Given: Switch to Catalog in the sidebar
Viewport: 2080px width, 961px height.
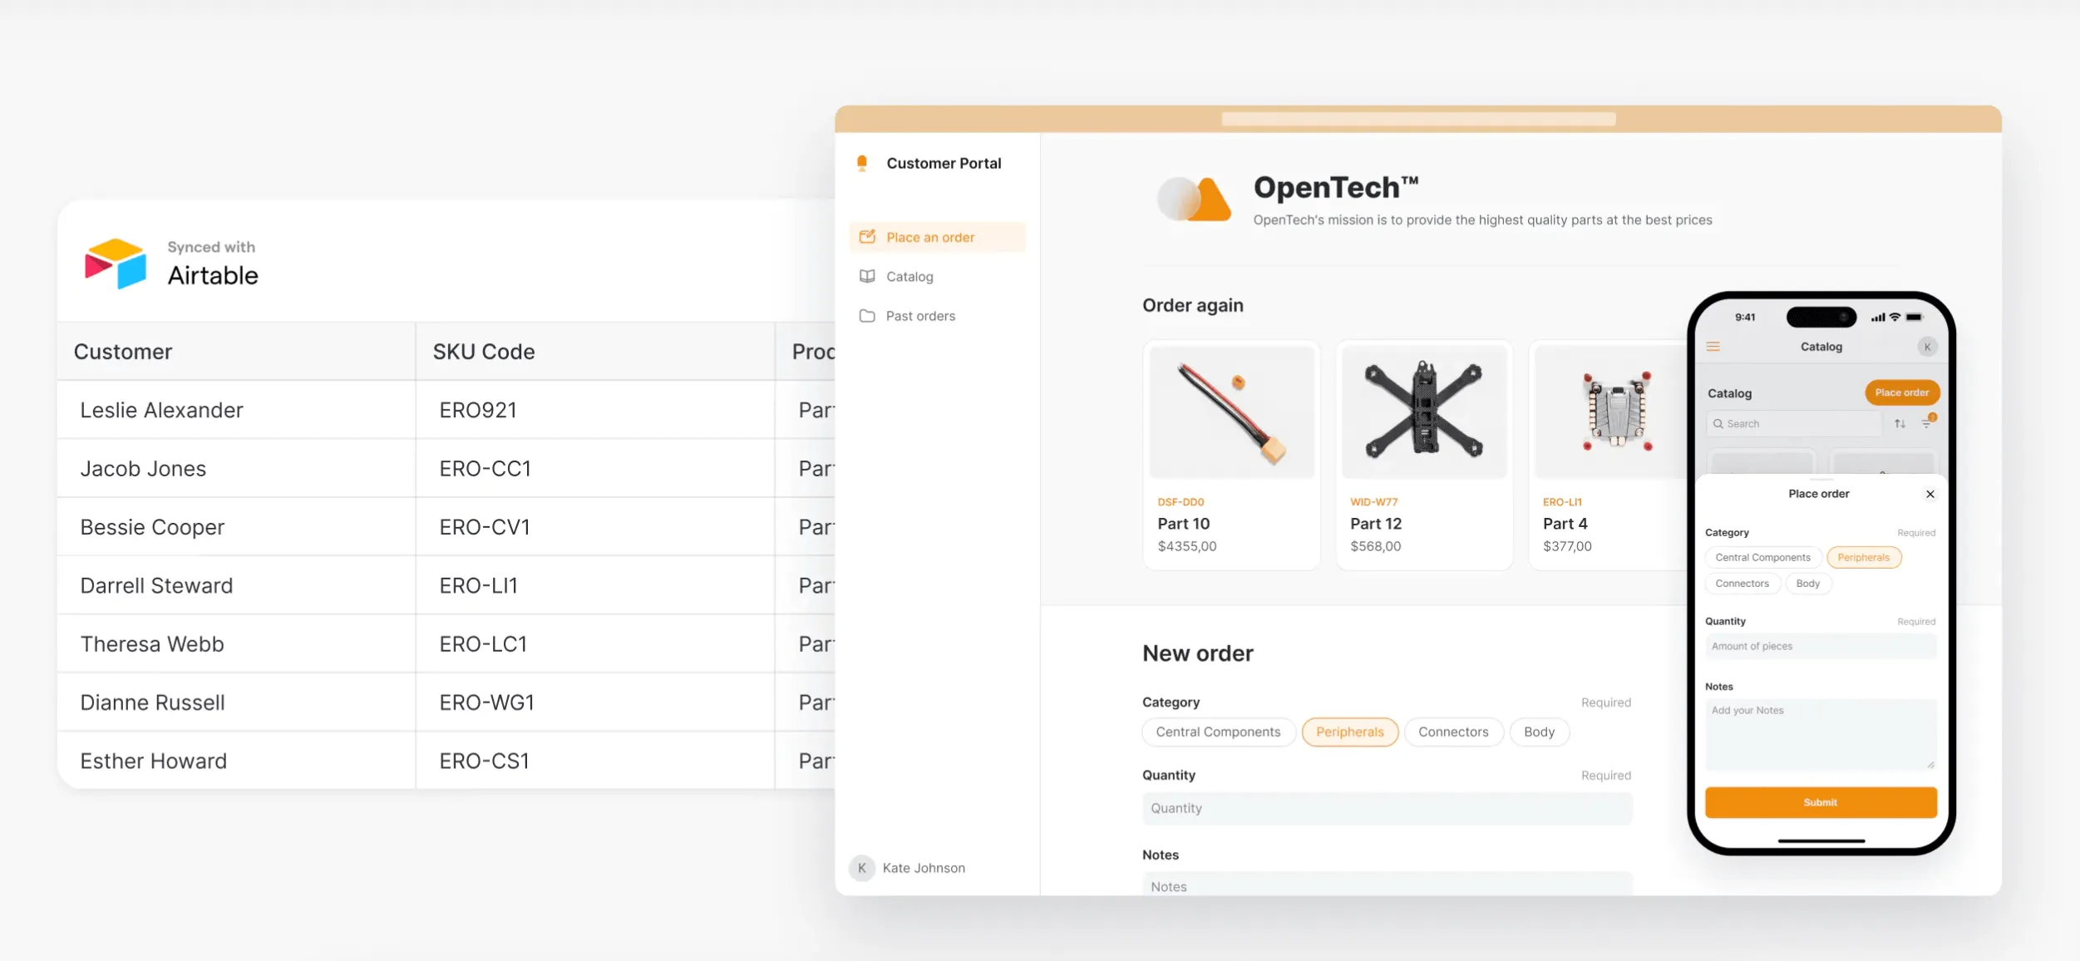Looking at the screenshot, I should (x=909, y=276).
